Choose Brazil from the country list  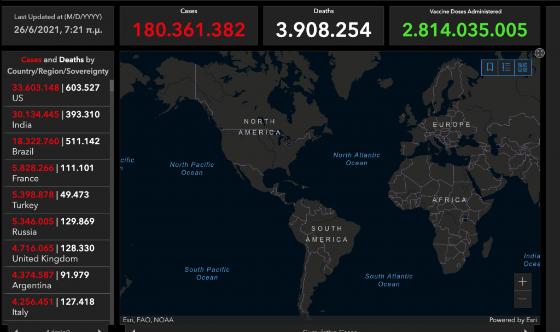(56, 146)
